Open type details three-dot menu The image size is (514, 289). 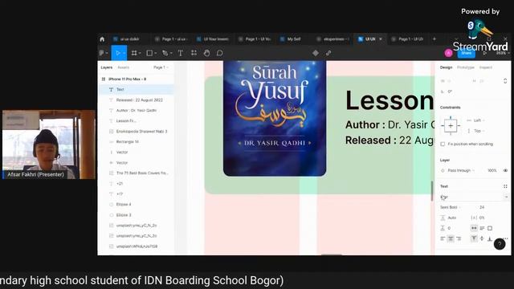(506, 238)
